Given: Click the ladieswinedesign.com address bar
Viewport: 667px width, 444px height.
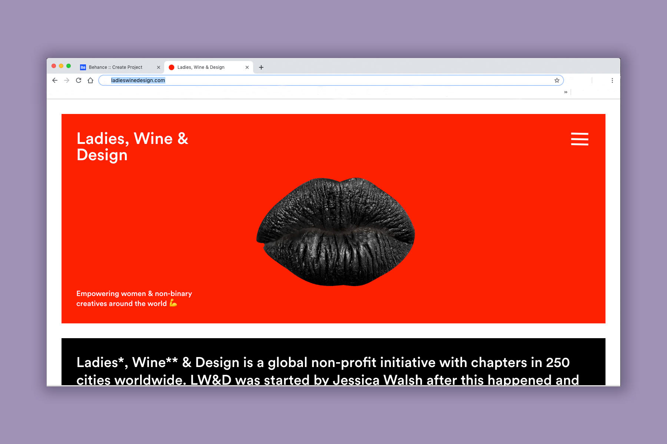Looking at the screenshot, I should (x=331, y=80).
